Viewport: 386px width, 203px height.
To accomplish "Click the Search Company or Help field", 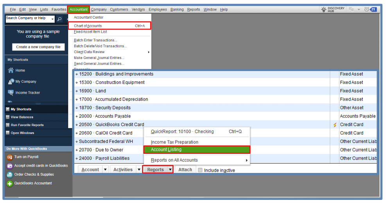I will click(x=28, y=19).
